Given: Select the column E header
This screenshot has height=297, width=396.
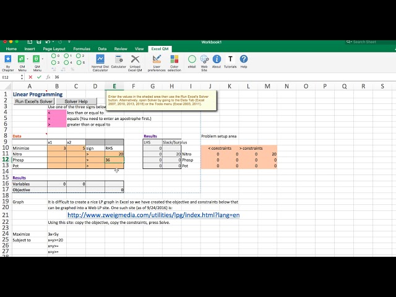Looking at the screenshot, I should click(114, 87).
